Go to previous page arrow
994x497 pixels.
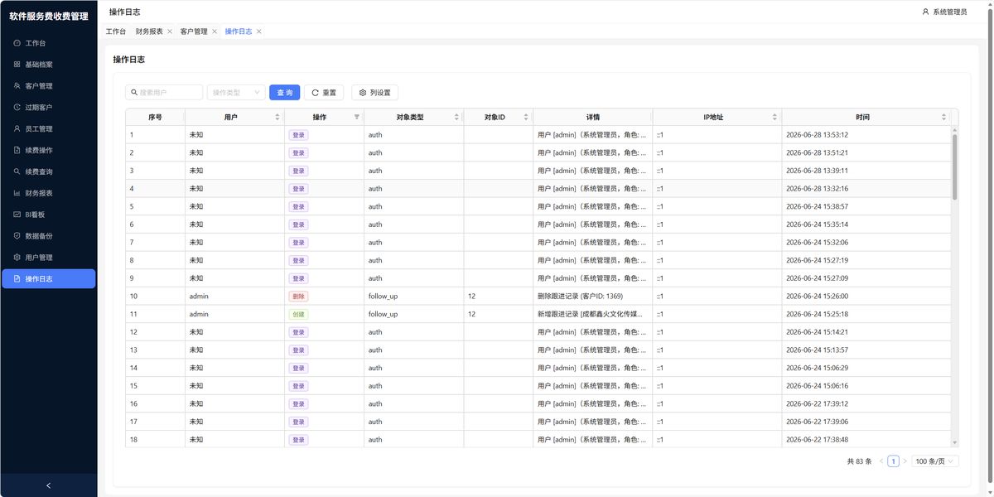tap(881, 461)
